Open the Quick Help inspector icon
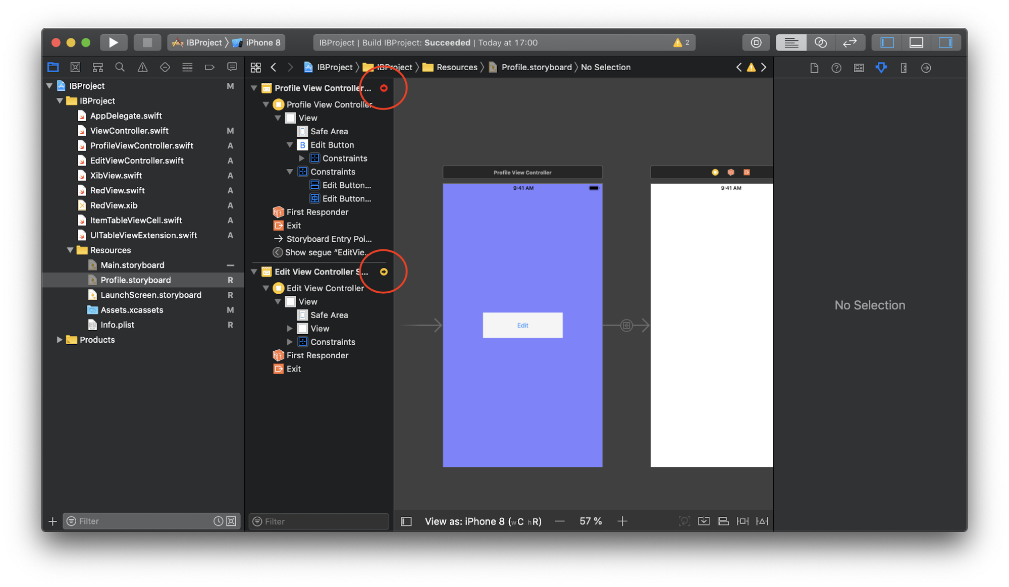The width and height of the screenshot is (1009, 587). click(x=836, y=68)
